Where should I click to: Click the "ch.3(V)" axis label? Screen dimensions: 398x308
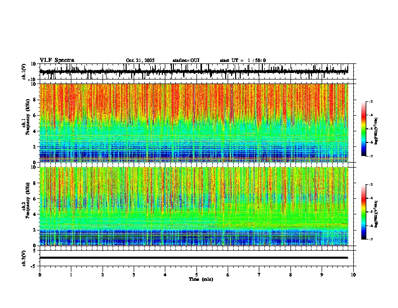point(24,258)
